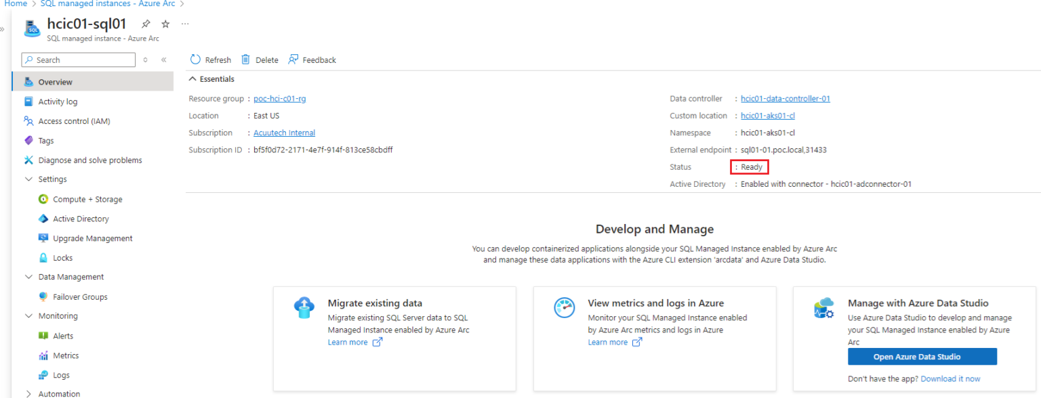Follow the hcic01-data-controller-01 link
Image resolution: width=1041 pixels, height=398 pixels.
(x=785, y=99)
